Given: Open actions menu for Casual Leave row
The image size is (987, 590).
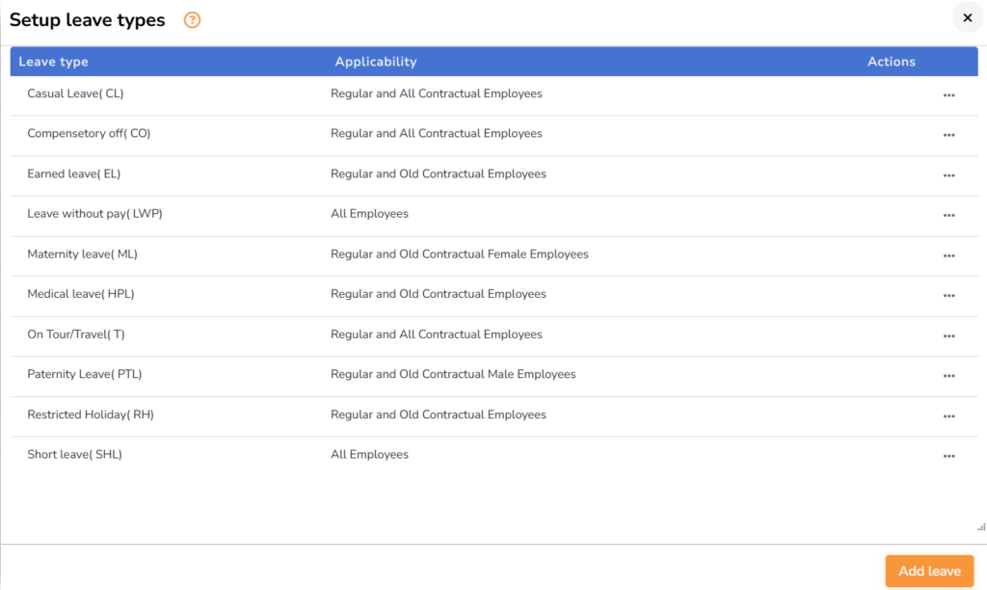Looking at the screenshot, I should tap(948, 95).
